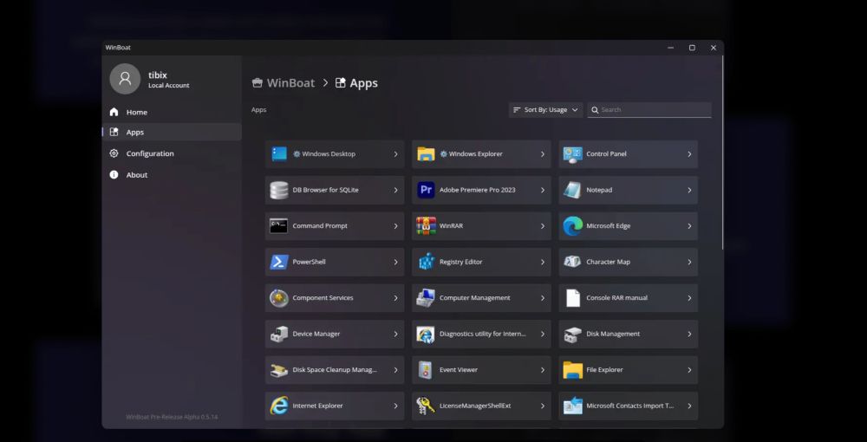Click the WinRAR books icon

(x=426, y=226)
